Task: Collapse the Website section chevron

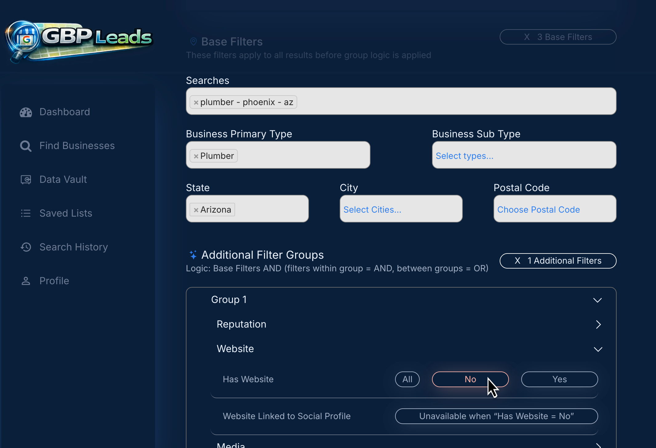Action: [598, 349]
